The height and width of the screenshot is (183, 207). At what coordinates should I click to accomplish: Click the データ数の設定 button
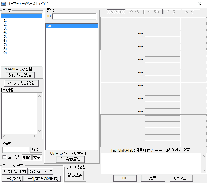(70, 159)
